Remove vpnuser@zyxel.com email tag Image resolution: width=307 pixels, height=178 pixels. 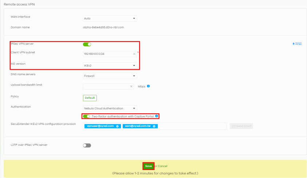point(117,126)
